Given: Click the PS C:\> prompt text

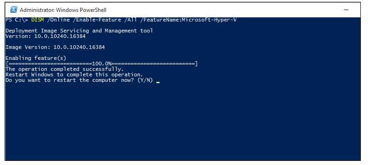Looking at the screenshot, I should click(x=17, y=20).
